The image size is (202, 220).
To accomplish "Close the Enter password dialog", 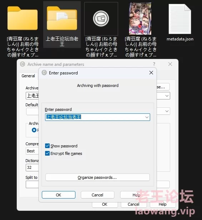I will (x=151, y=73).
